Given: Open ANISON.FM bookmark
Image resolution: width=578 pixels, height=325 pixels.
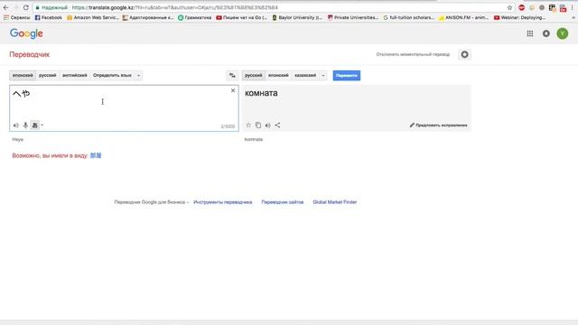Looking at the screenshot, I should (463, 17).
